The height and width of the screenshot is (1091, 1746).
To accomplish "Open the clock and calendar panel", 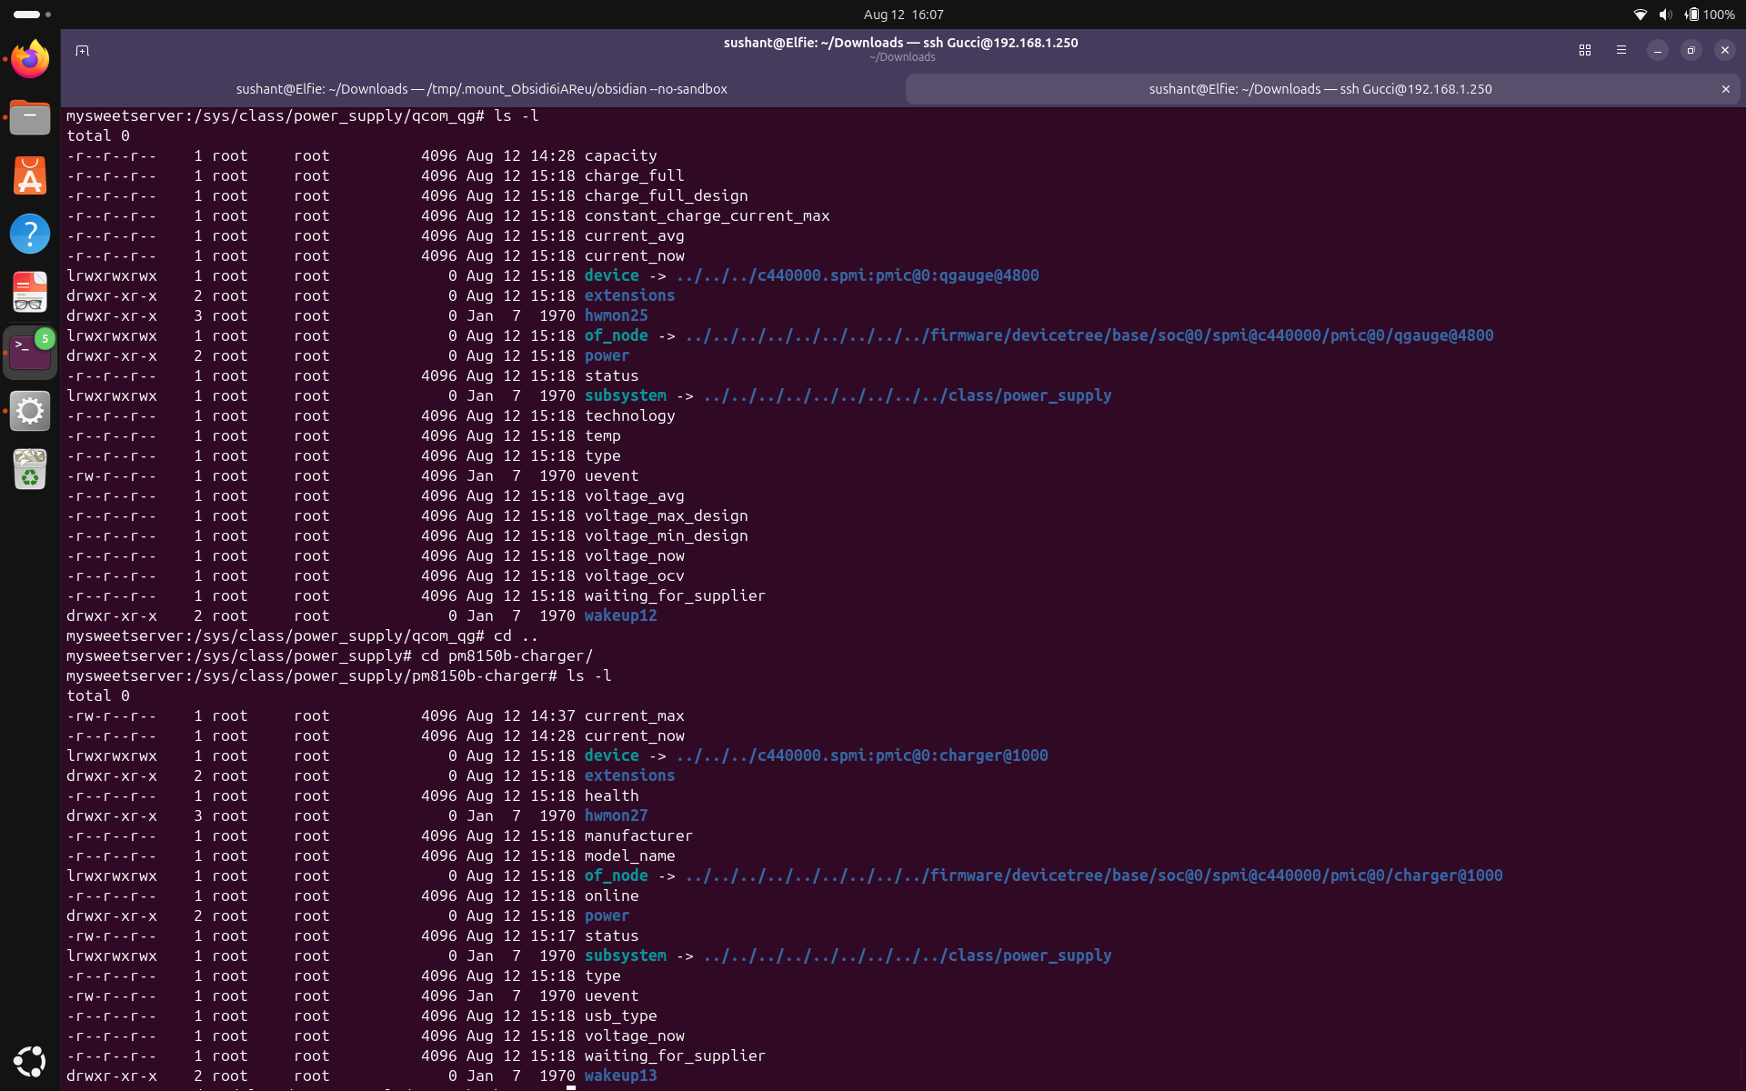I will point(903,15).
